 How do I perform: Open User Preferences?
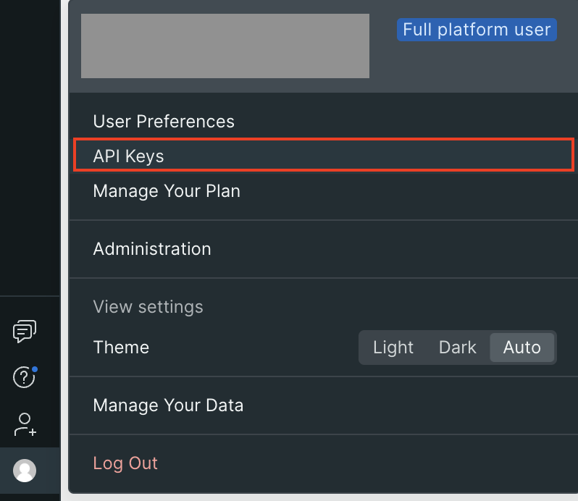coord(164,122)
